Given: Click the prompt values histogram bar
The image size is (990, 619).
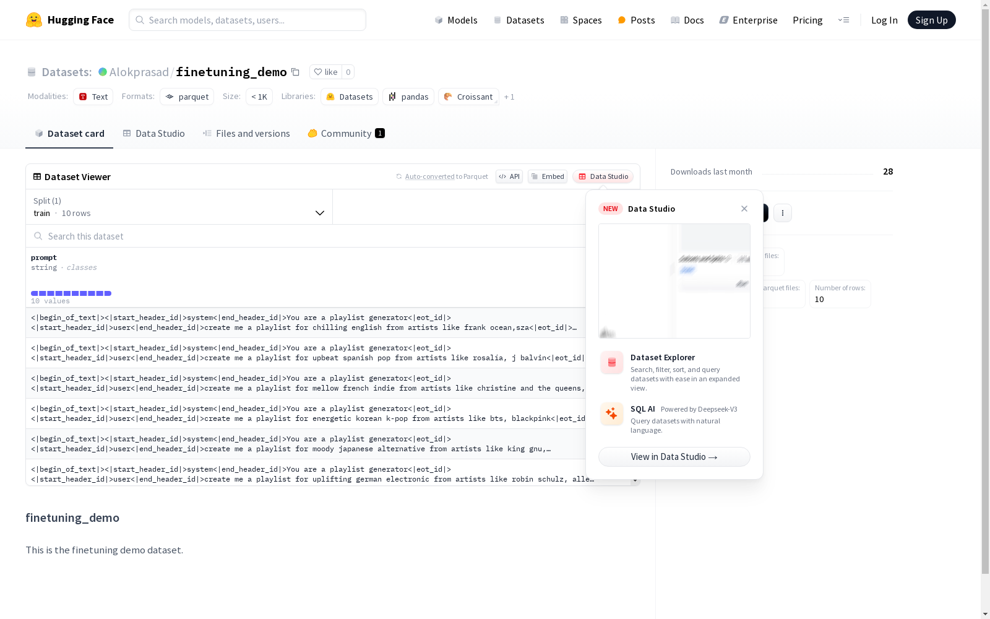Looking at the screenshot, I should 71,293.
